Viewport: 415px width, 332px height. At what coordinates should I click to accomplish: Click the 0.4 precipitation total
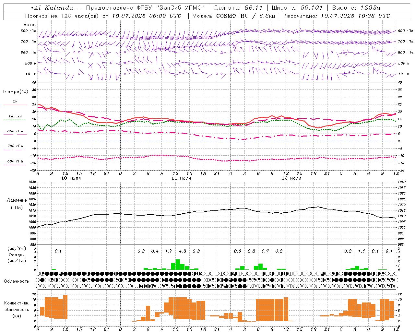pyautogui.click(x=155, y=251)
